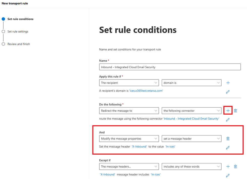Open 'Redirect the message to' dropdown
This screenshot has width=247, height=179.
point(129,111)
